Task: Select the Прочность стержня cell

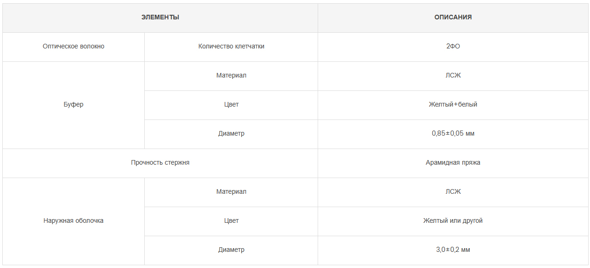Action: tap(160, 163)
